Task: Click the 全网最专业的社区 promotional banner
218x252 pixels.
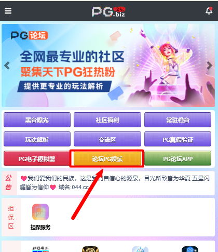Action: click(108, 65)
